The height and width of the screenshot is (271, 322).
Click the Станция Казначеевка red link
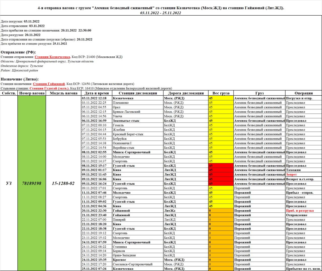[52, 57]
